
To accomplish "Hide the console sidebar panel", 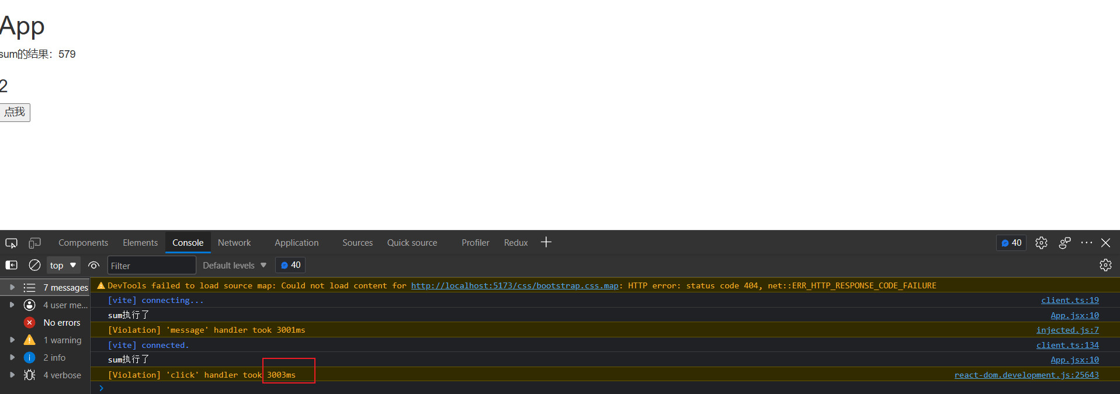I will [x=11, y=265].
